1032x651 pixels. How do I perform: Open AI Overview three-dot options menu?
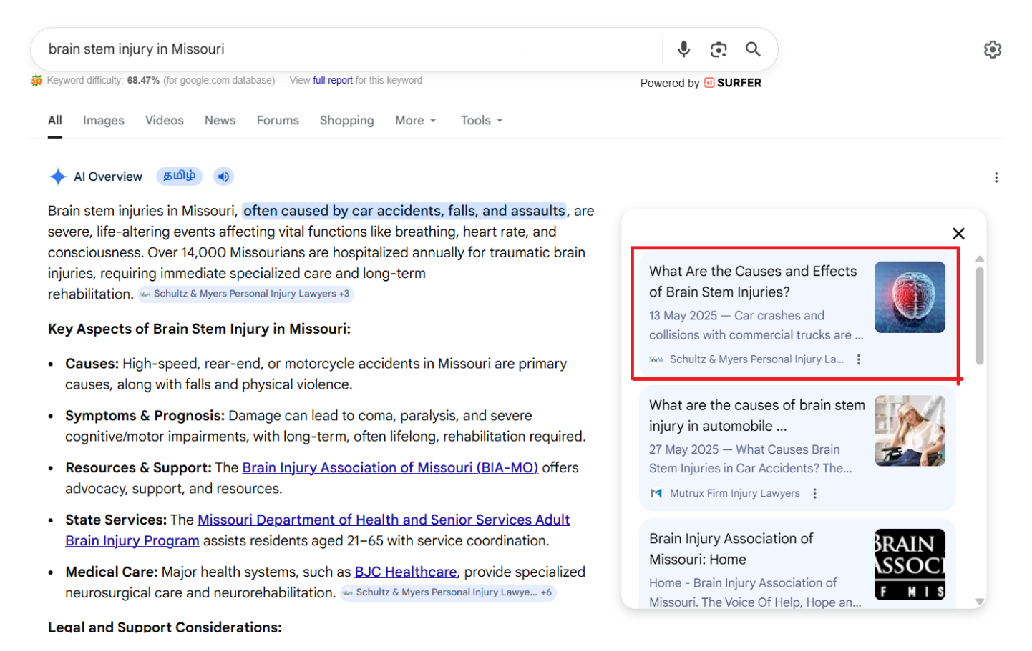pyautogui.click(x=996, y=177)
